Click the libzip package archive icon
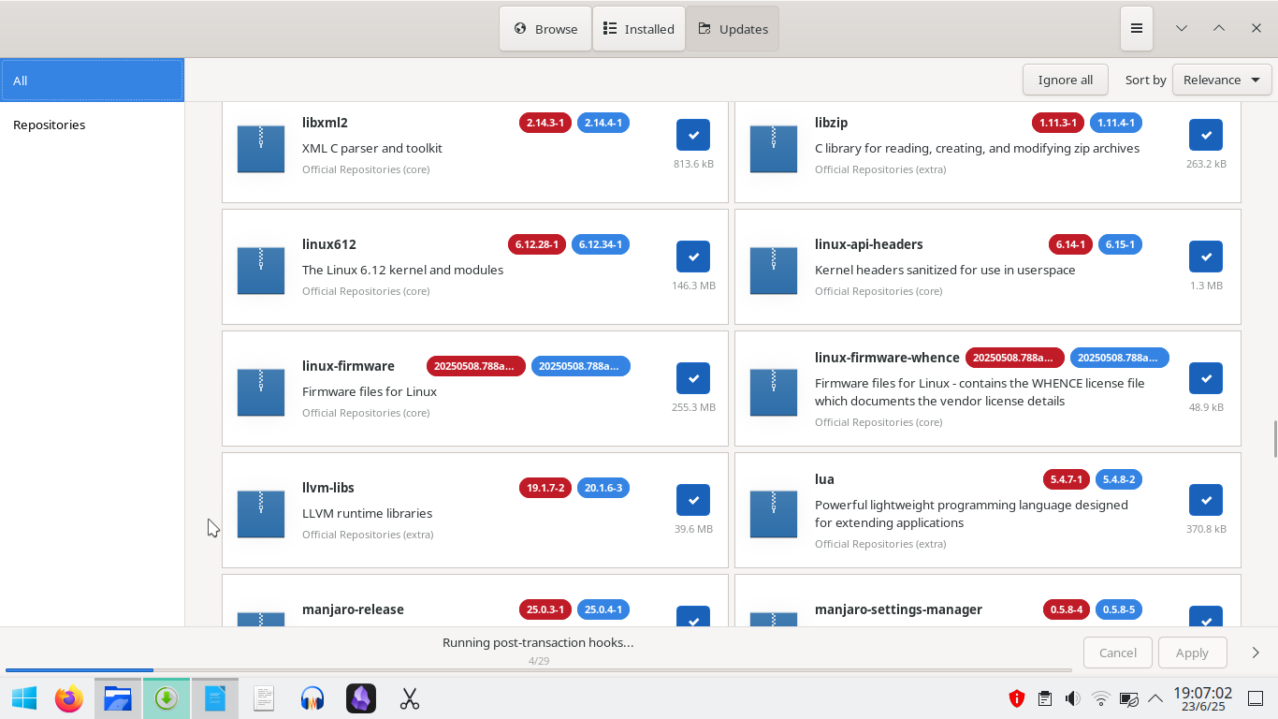This screenshot has width=1278, height=719. pyautogui.click(x=774, y=149)
